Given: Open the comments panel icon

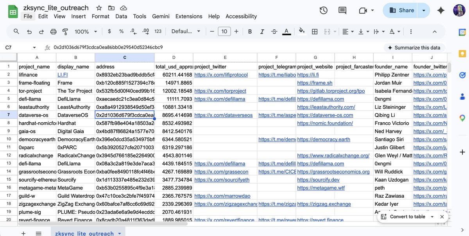Looking at the screenshot, I should [342, 11].
